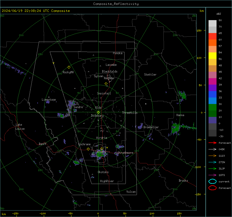The height and width of the screenshot is (217, 232).
Task: Click the 2024/06/19 UTC timestamp text
Action: [x=36, y=11]
